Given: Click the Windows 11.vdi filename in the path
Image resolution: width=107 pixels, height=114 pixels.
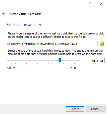Looking at the screenshot, I should tap(68, 44).
